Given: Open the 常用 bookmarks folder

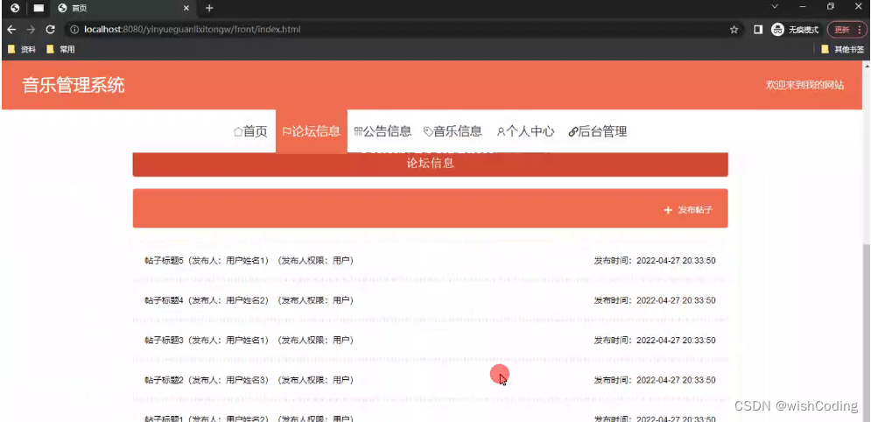Looking at the screenshot, I should point(60,49).
